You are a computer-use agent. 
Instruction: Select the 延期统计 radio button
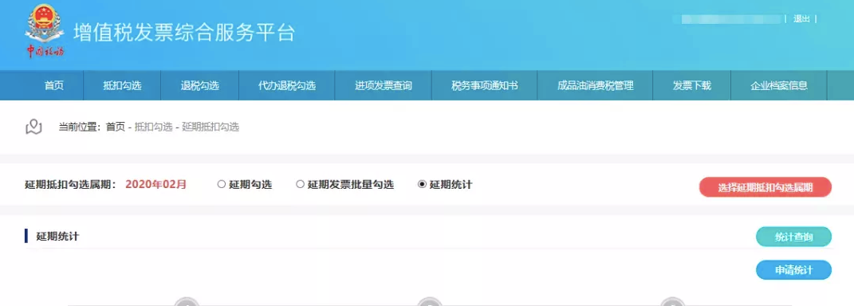(x=422, y=185)
